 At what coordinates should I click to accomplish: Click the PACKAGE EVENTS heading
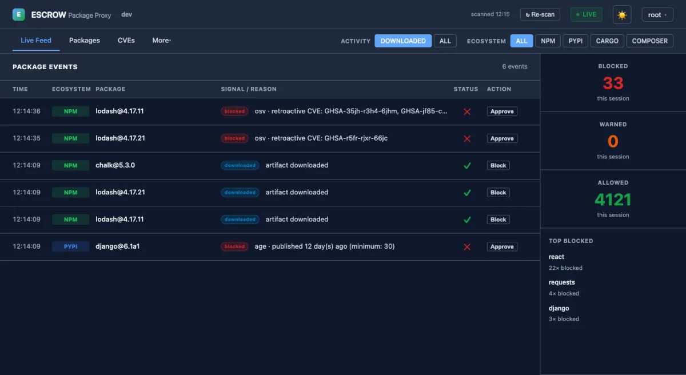[45, 67]
